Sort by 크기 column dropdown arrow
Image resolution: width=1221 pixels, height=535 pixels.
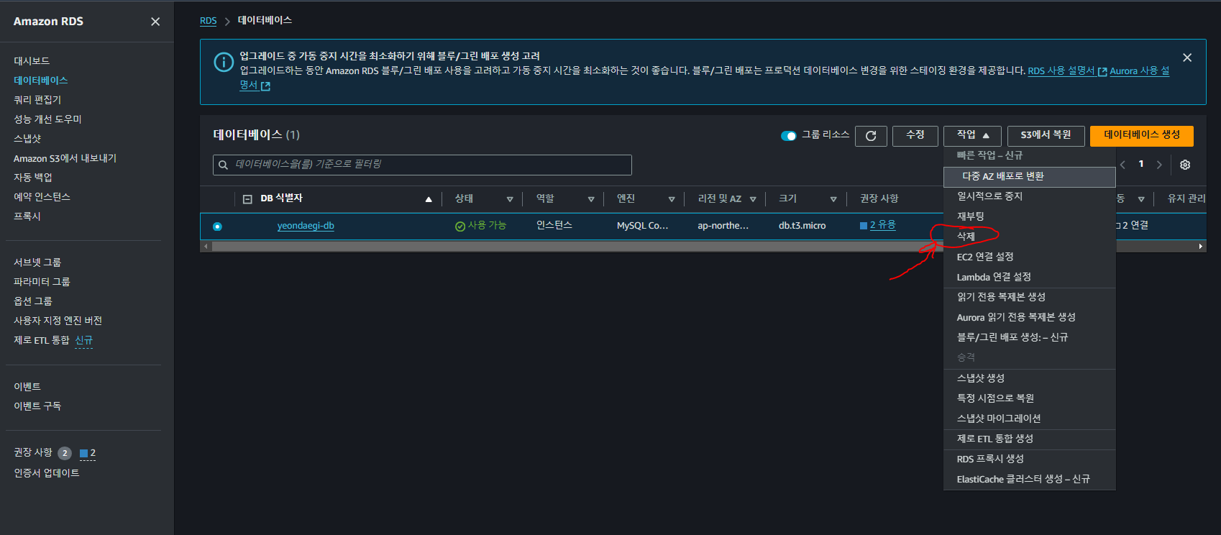[833, 199]
